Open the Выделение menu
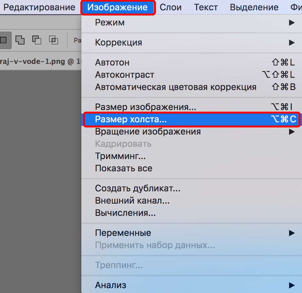 (x=254, y=7)
